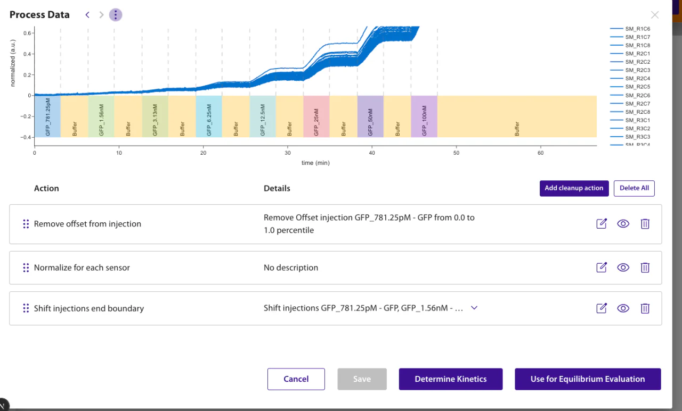Expand the Shift injections details chevron
This screenshot has height=411, width=682.
pos(474,308)
